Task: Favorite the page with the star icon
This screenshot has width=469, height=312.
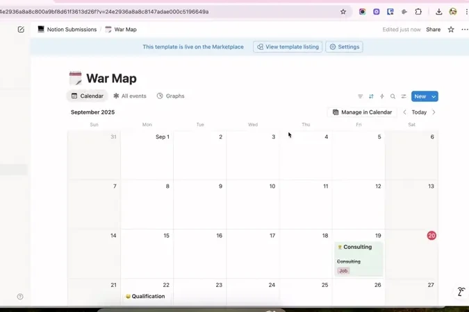Action: 451,29
